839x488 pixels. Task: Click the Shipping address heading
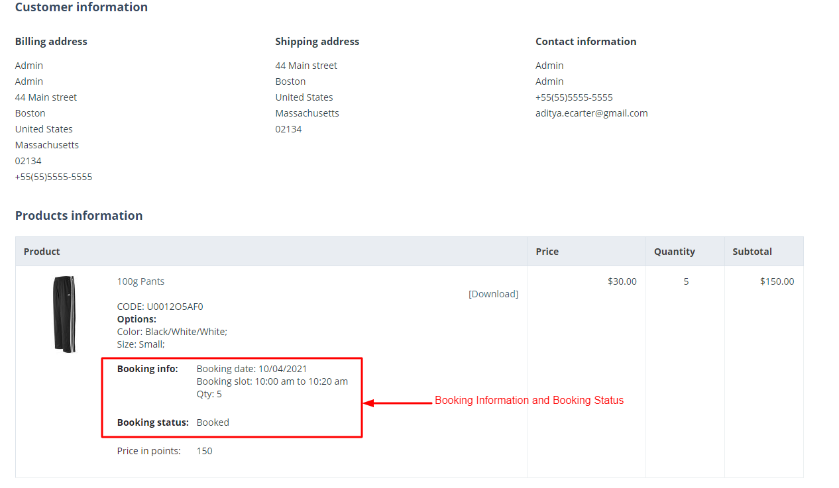click(x=317, y=41)
